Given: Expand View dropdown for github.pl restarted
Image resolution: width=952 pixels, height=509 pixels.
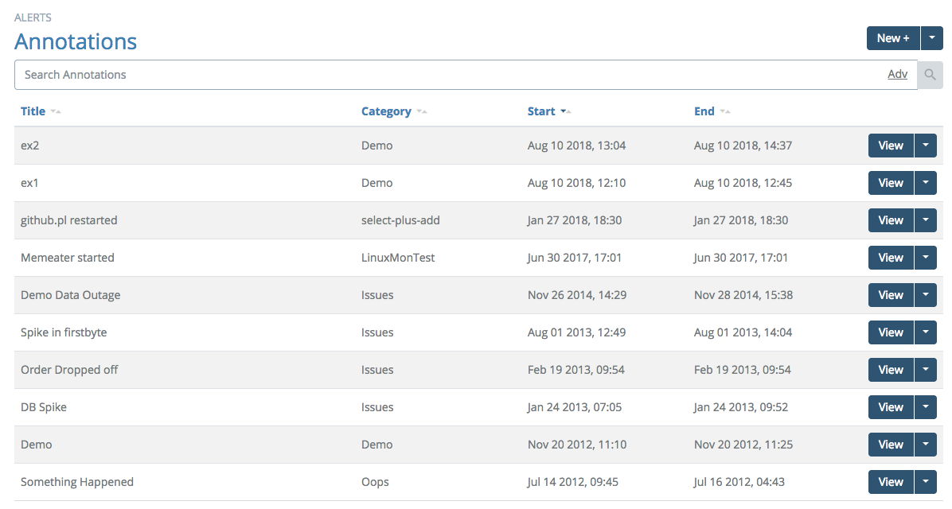Looking at the screenshot, I should click(x=926, y=220).
